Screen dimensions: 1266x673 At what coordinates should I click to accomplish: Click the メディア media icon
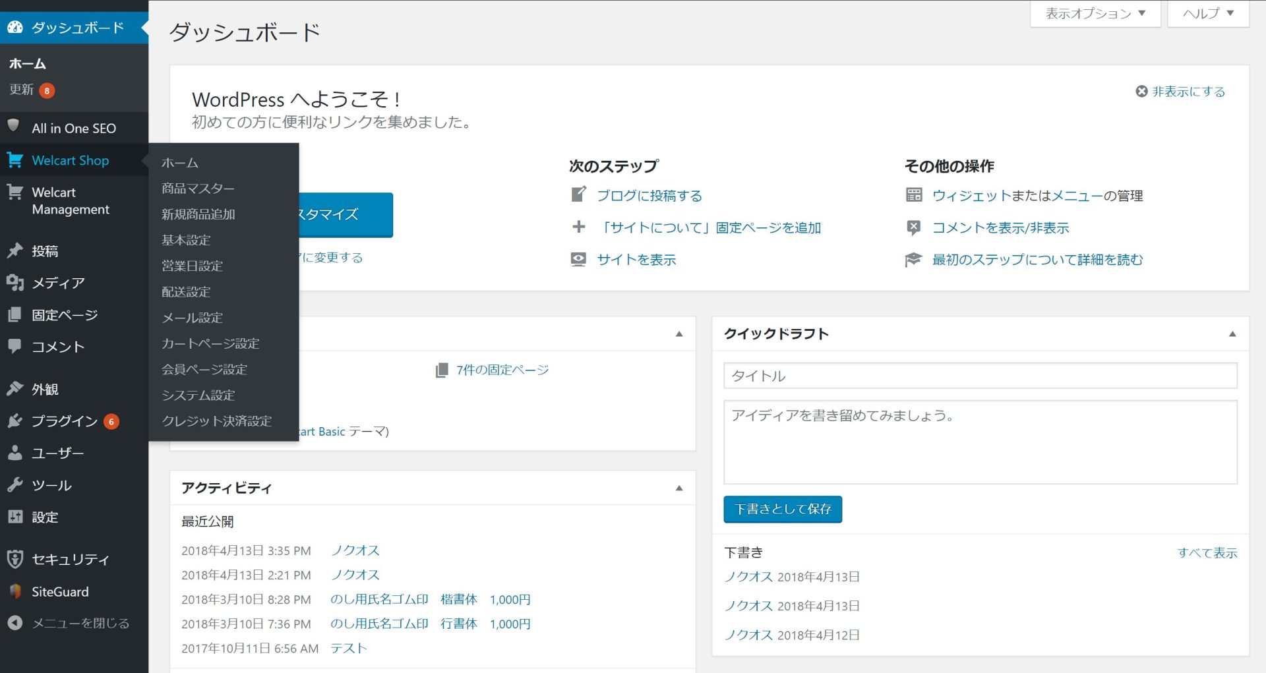[15, 282]
